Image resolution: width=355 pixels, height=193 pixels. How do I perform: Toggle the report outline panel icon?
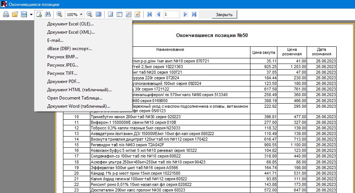click(110, 15)
